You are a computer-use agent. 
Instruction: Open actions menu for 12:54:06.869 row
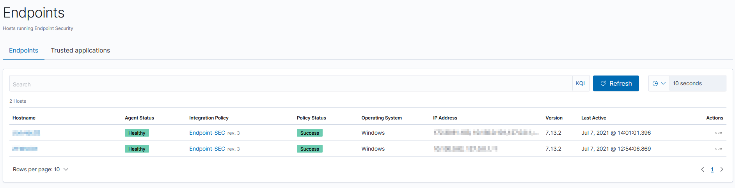tap(718, 149)
